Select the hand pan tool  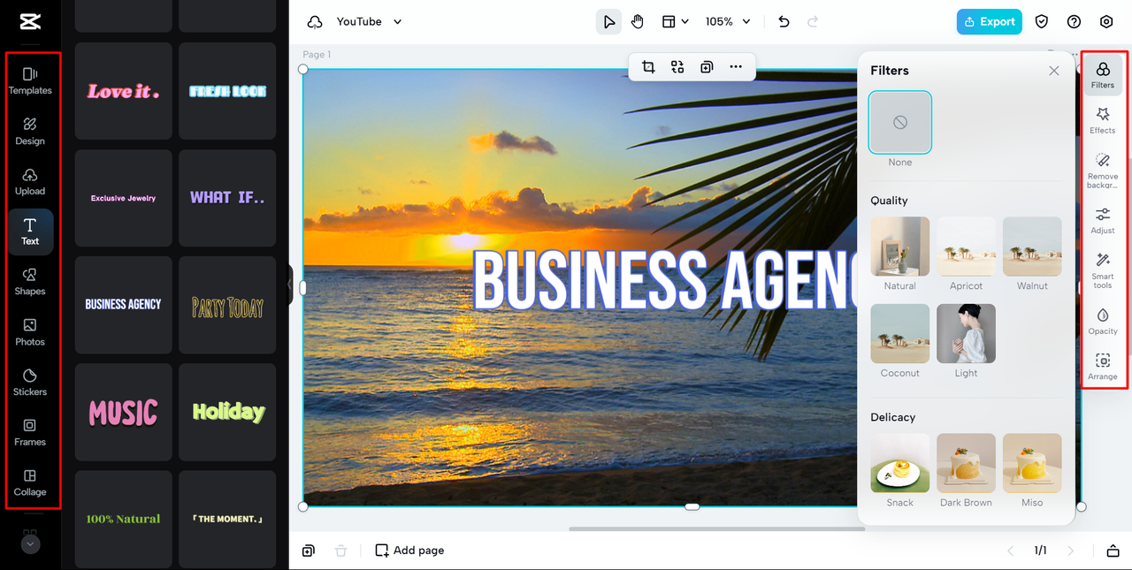(637, 22)
